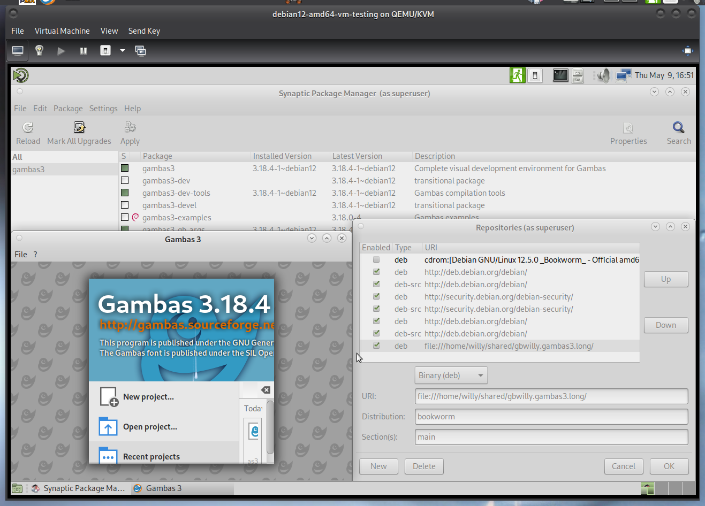Click the Delete repository button
This screenshot has height=506, width=705.
click(424, 466)
